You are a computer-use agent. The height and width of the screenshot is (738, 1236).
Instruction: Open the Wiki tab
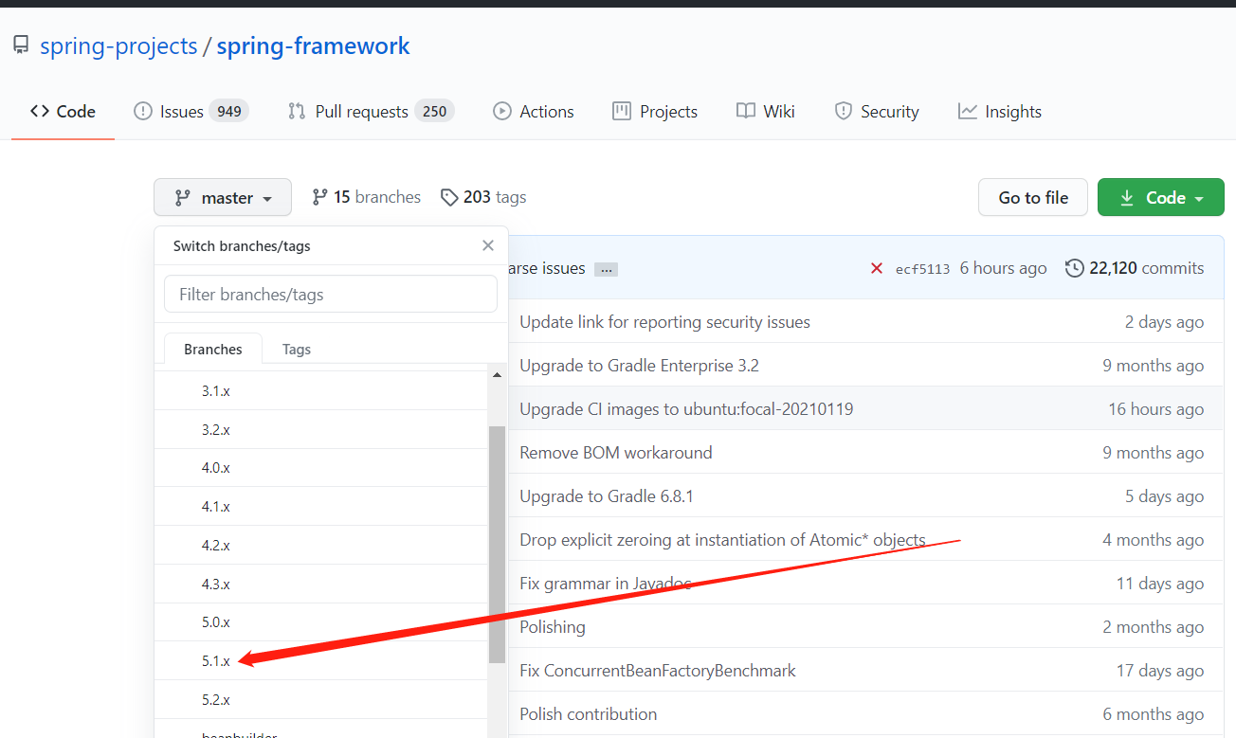[766, 111]
